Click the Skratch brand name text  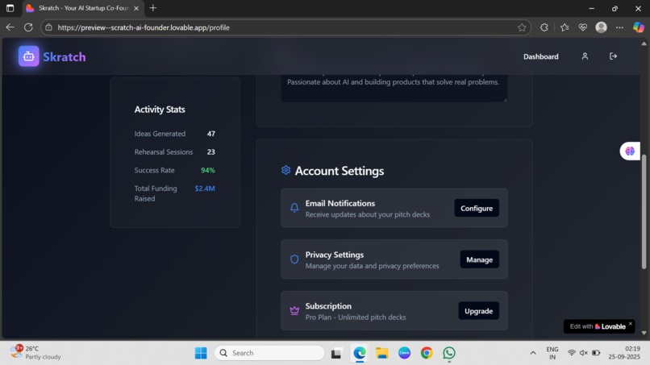65,56
